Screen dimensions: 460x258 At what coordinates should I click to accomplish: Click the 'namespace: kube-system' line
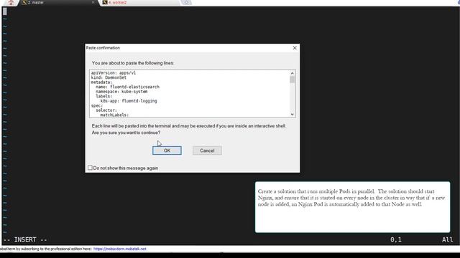[121, 92]
